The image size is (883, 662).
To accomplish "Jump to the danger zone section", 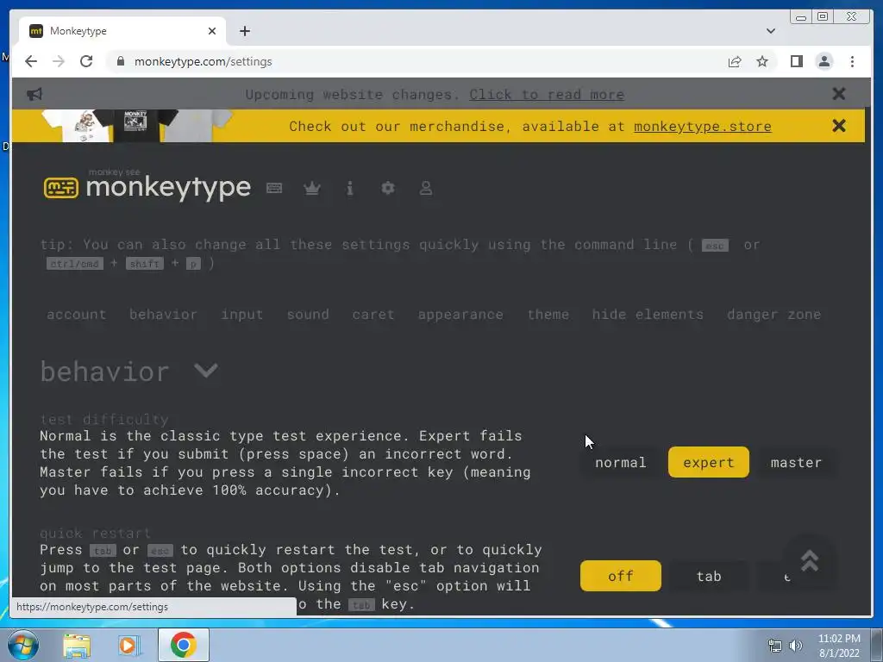I will pyautogui.click(x=773, y=314).
